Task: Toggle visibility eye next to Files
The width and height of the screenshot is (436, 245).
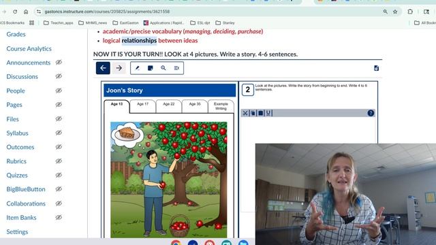Action: pos(59,119)
